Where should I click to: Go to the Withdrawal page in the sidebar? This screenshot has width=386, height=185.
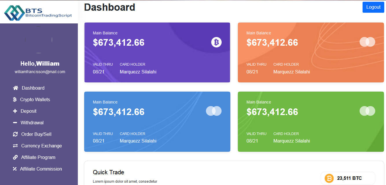pyautogui.click(x=32, y=123)
